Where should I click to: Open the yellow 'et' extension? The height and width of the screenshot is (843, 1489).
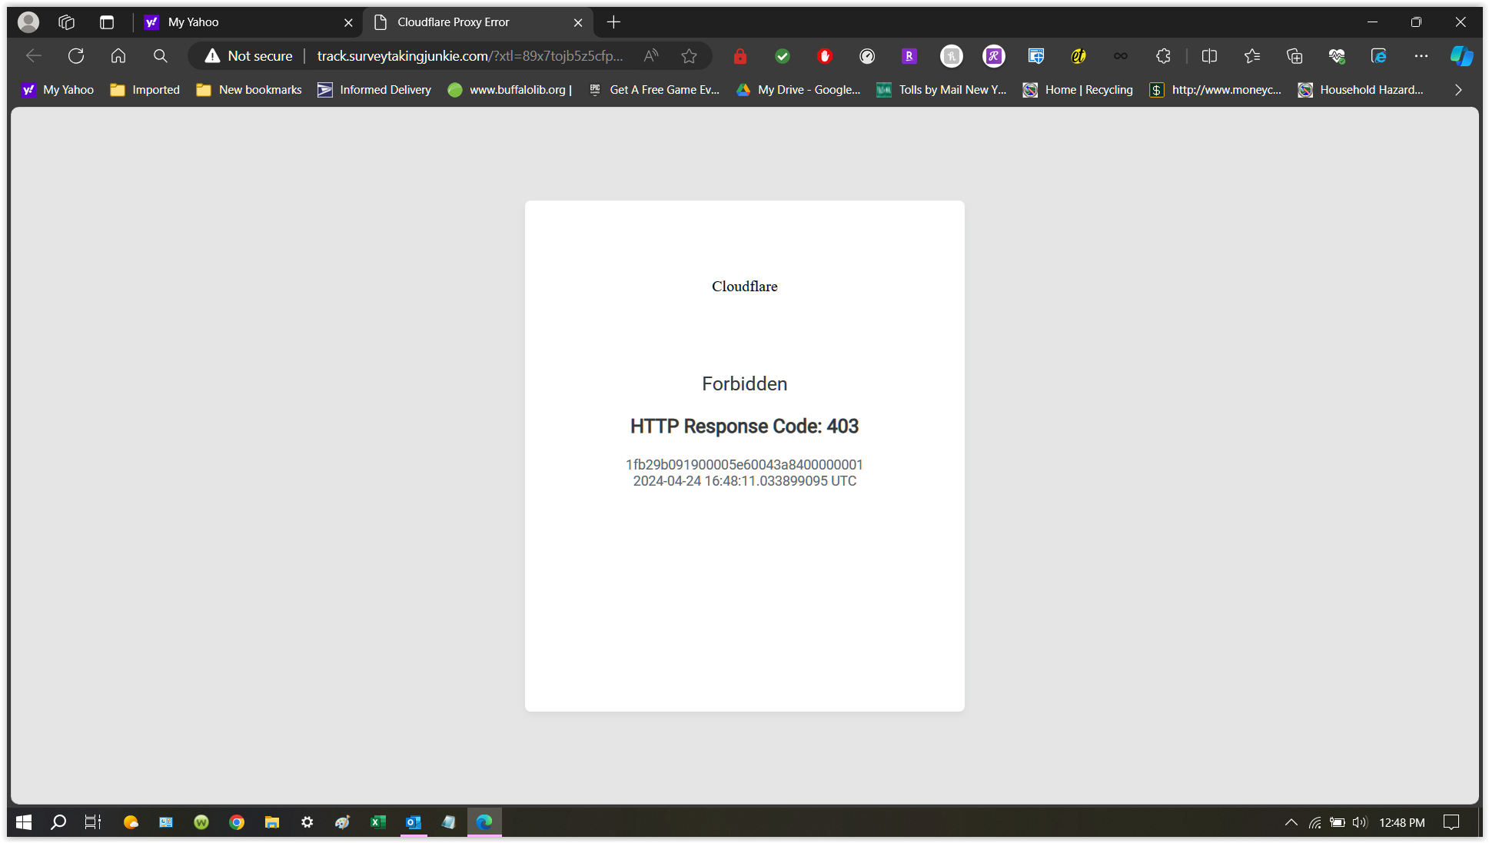[x=1079, y=56]
